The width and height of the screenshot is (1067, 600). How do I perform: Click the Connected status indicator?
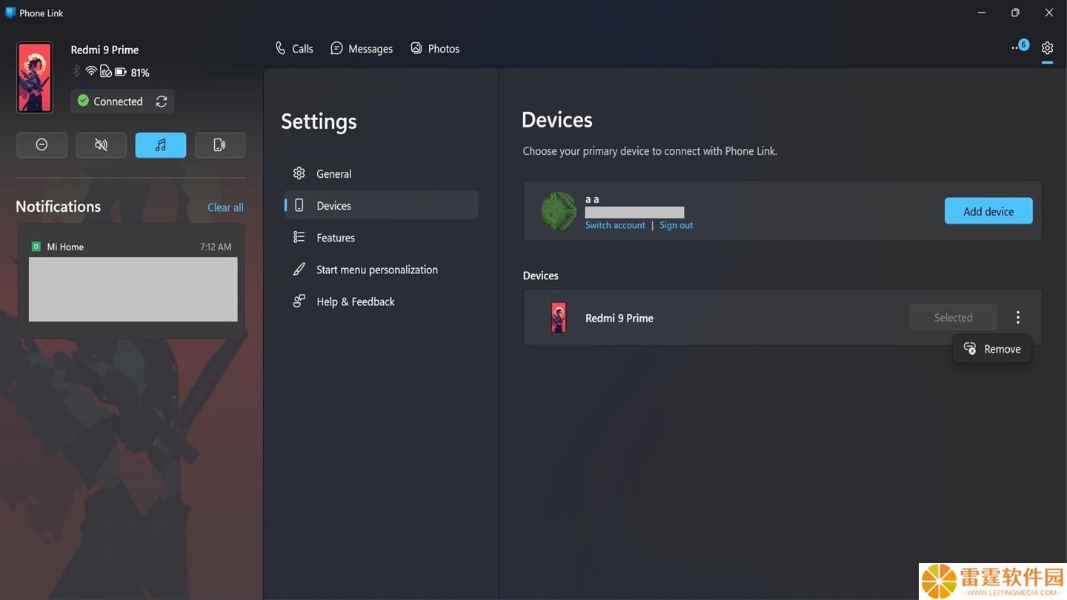(110, 101)
